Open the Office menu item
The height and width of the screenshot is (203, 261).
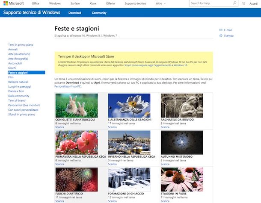[36, 3]
